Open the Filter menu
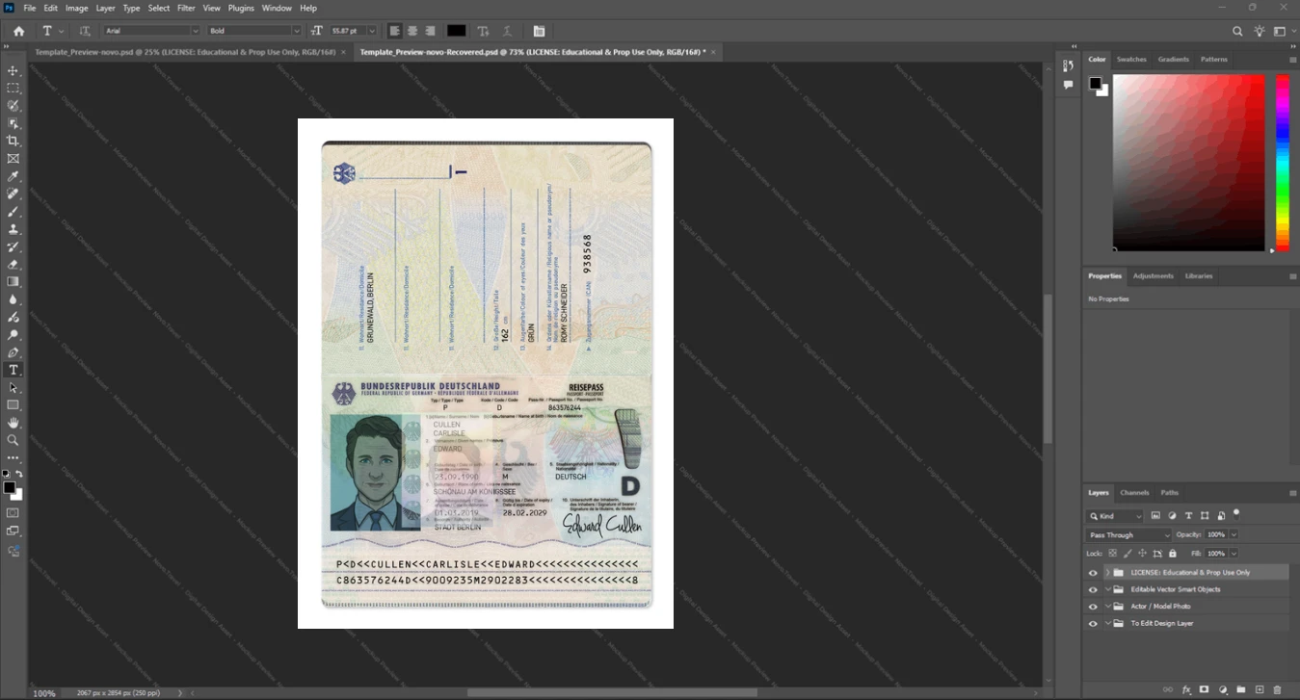This screenshot has width=1300, height=700. [186, 8]
